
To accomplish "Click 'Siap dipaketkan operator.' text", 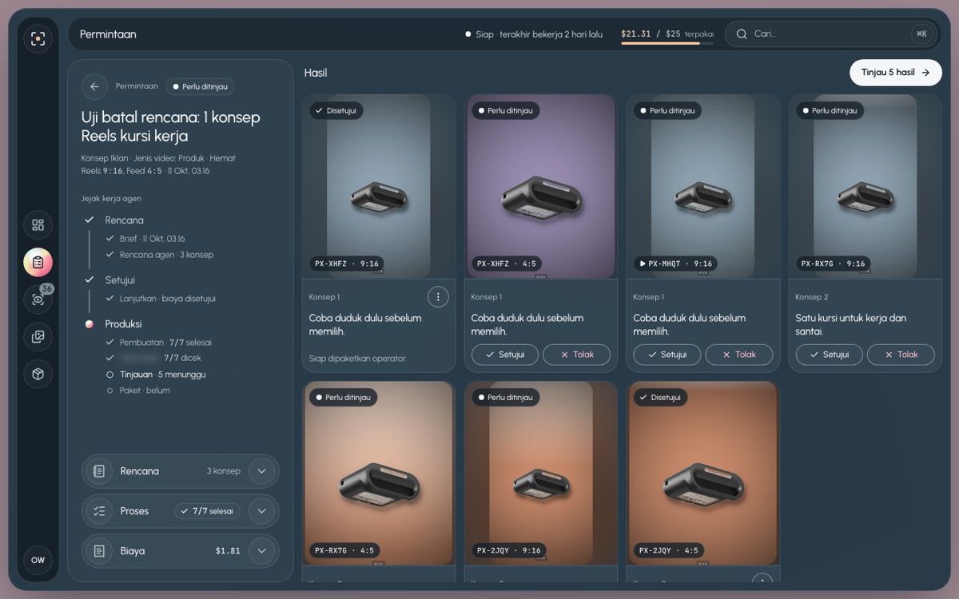I will pyautogui.click(x=357, y=359).
